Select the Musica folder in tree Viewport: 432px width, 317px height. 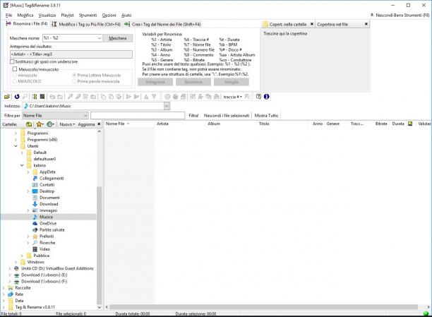[46, 217]
